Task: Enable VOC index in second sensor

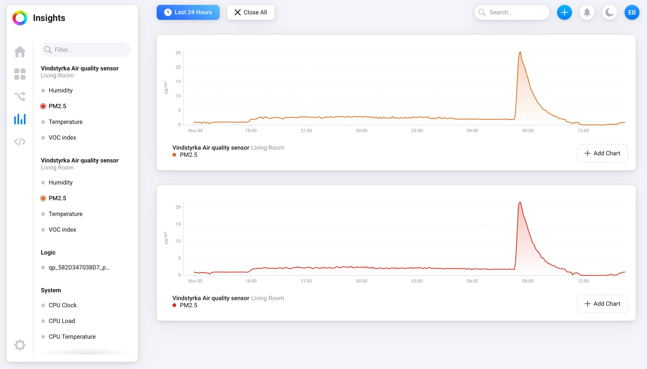Action: [x=62, y=230]
